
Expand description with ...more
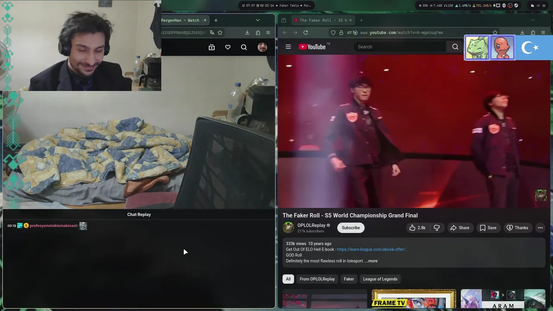[x=371, y=261]
